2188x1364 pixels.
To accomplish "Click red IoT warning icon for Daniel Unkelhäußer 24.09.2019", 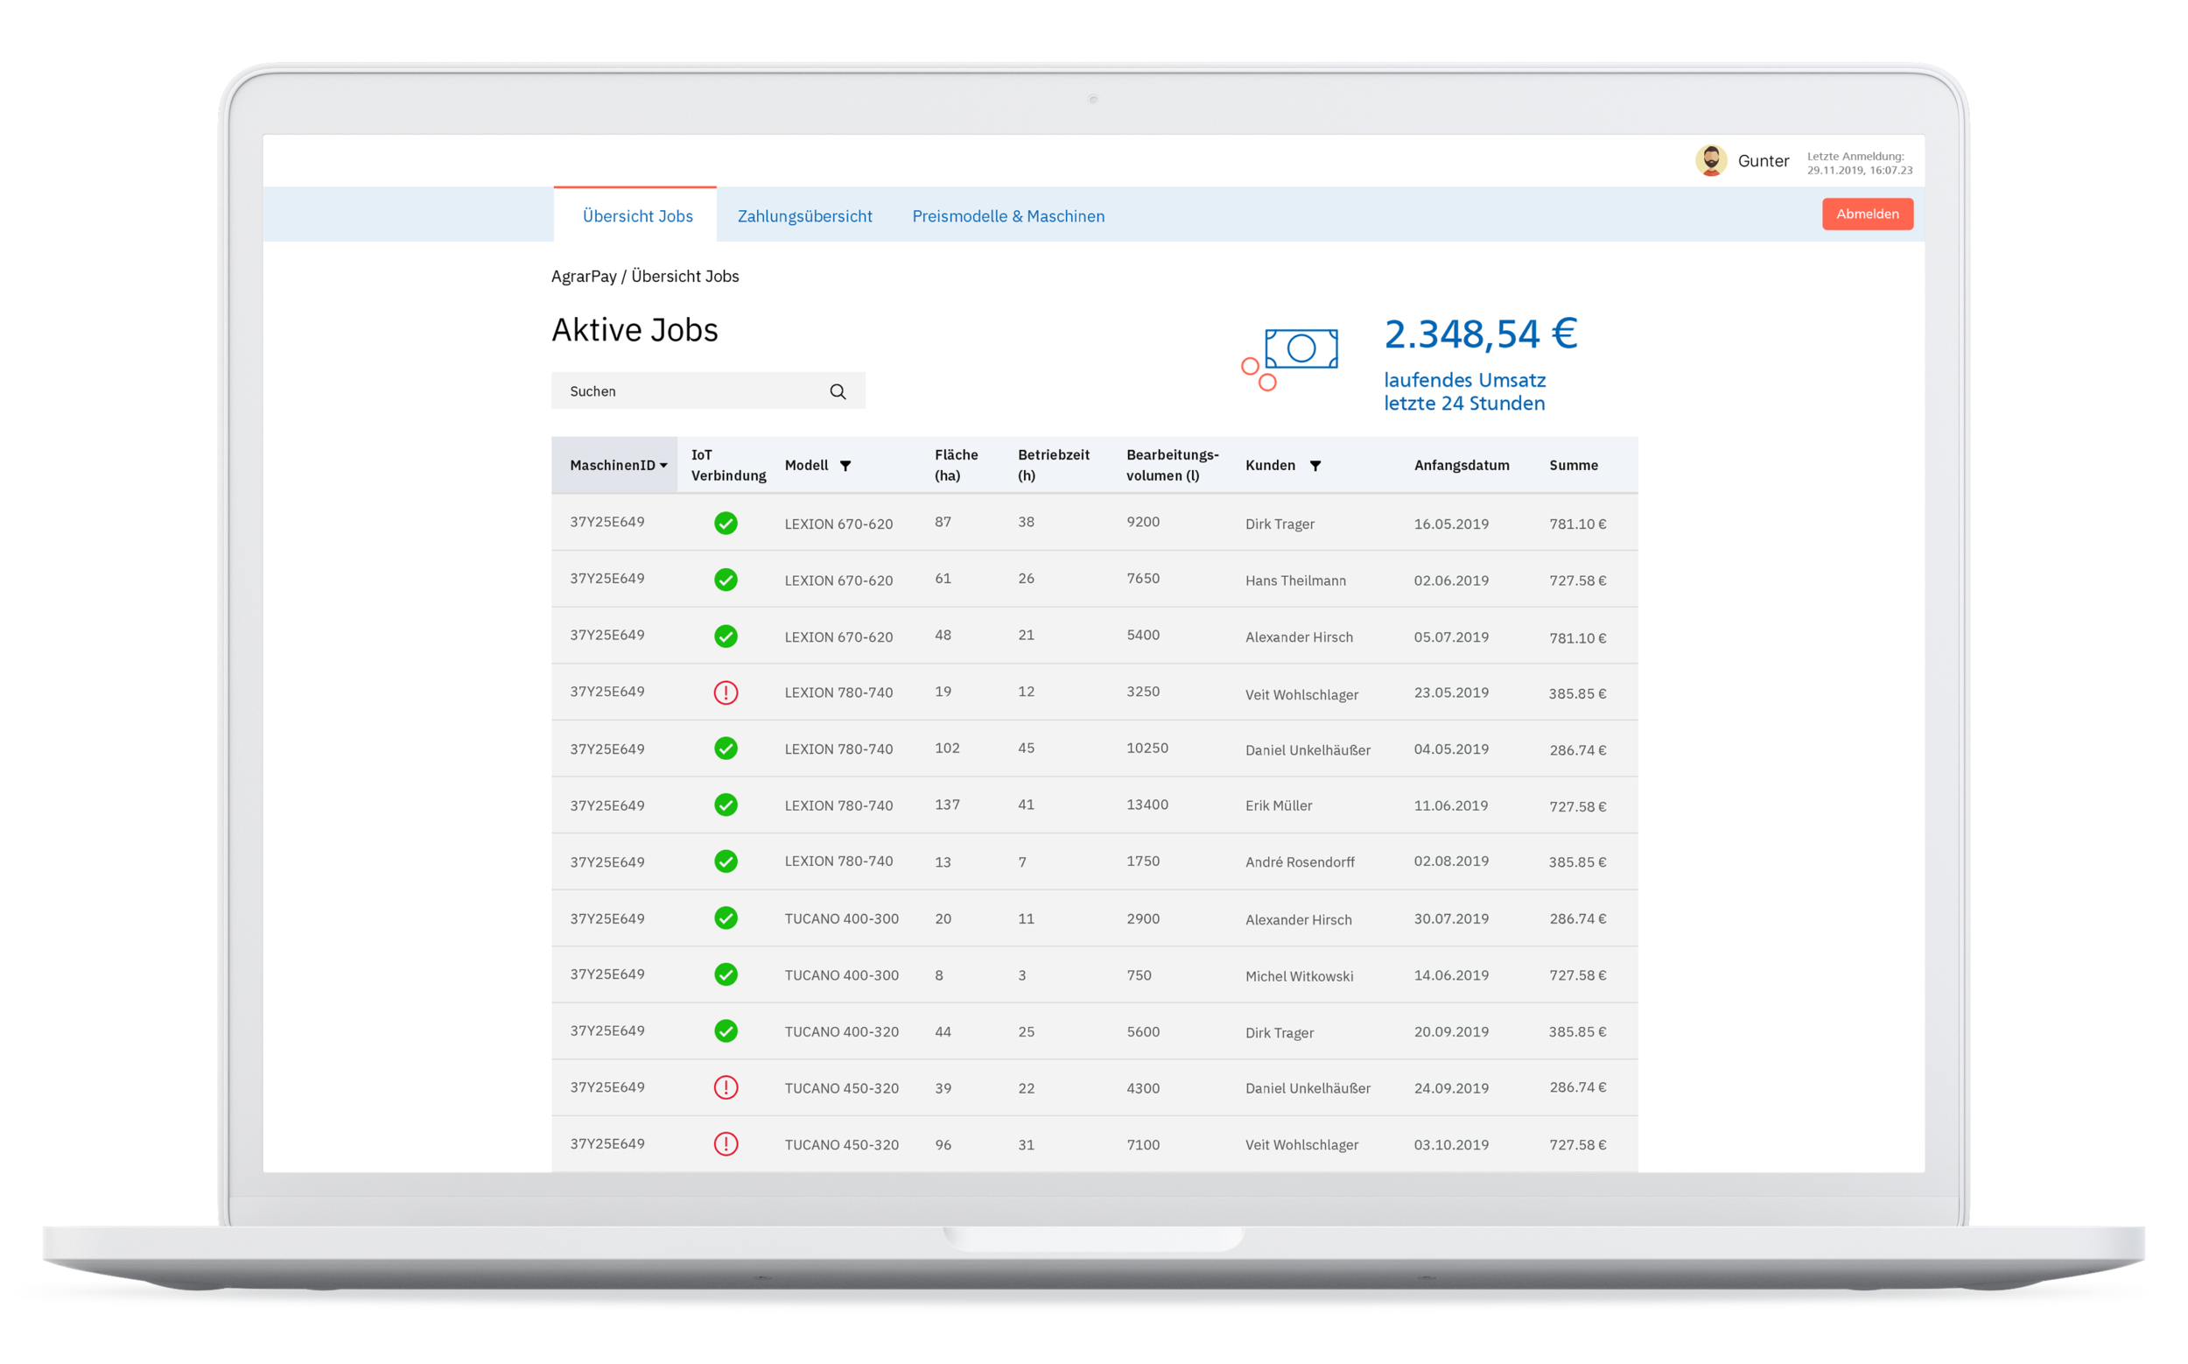I will tap(726, 1087).
